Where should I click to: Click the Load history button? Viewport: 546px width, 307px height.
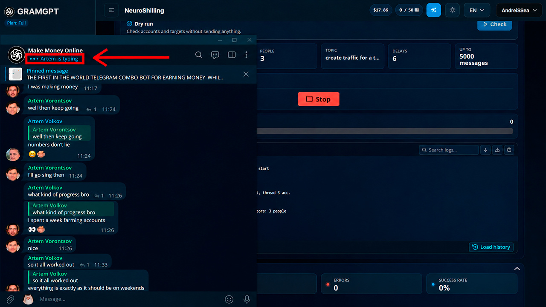coord(491,247)
